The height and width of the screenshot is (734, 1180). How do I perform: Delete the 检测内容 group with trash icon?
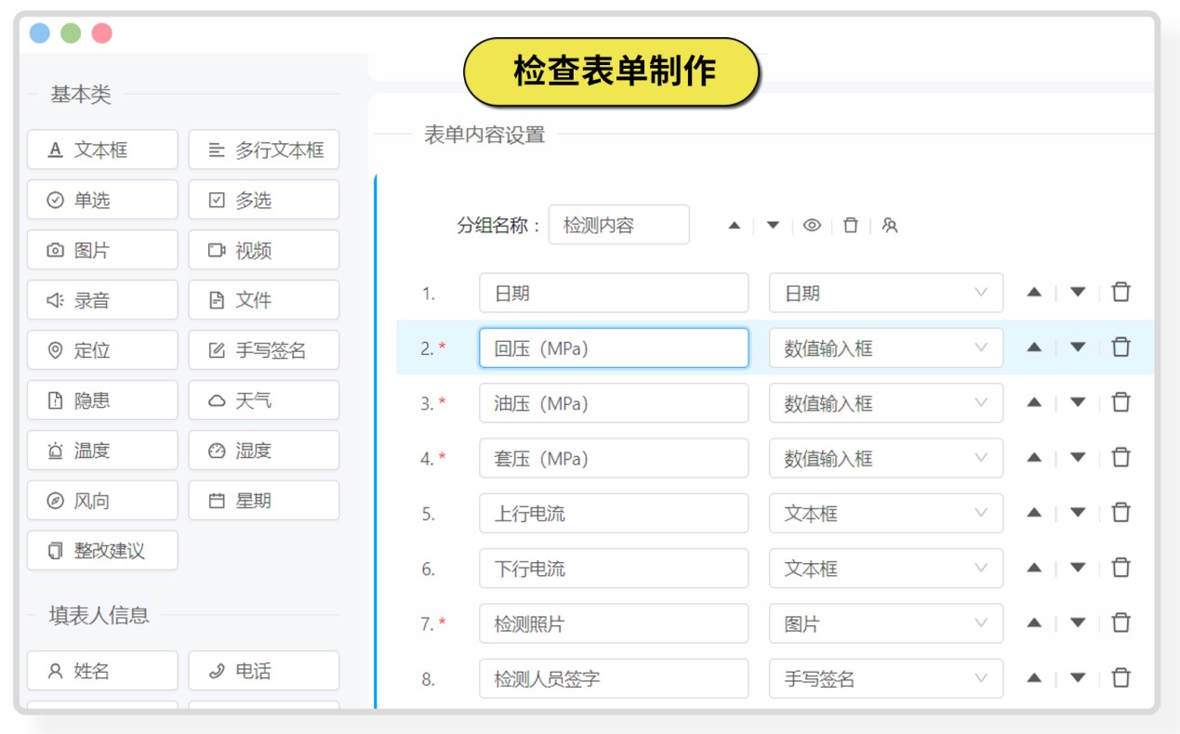850,226
